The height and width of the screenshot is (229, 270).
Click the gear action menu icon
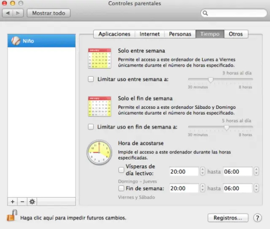click(32, 202)
